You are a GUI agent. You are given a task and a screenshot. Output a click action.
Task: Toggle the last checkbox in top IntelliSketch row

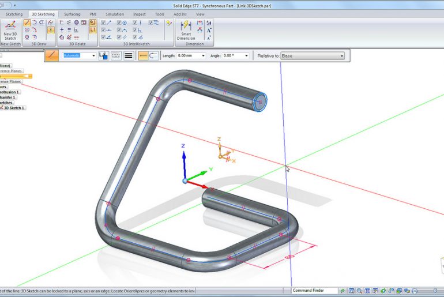point(151,22)
